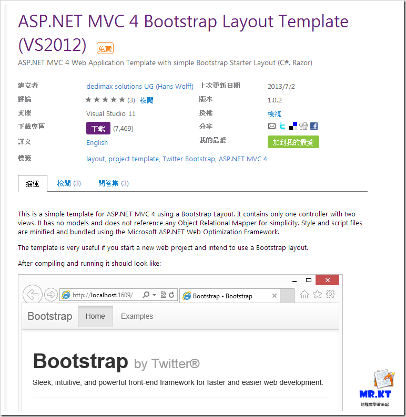Click the five-star rating

[x=105, y=100]
